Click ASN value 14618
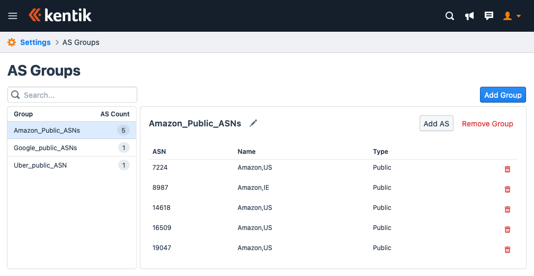 pos(162,207)
